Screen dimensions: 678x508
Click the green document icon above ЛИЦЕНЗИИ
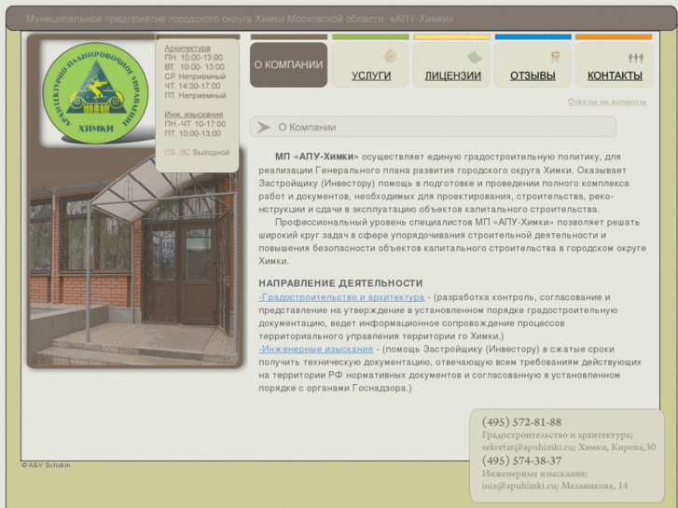(475, 57)
